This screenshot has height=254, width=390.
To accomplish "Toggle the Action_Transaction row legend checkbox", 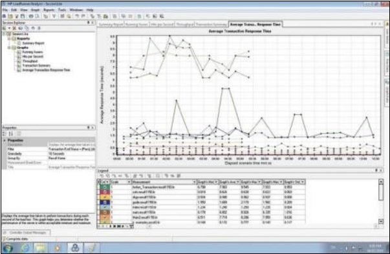I will [105, 187].
